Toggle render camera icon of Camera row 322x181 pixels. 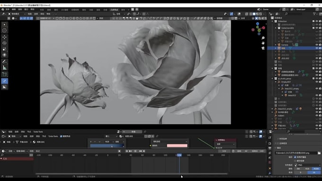(320, 45)
